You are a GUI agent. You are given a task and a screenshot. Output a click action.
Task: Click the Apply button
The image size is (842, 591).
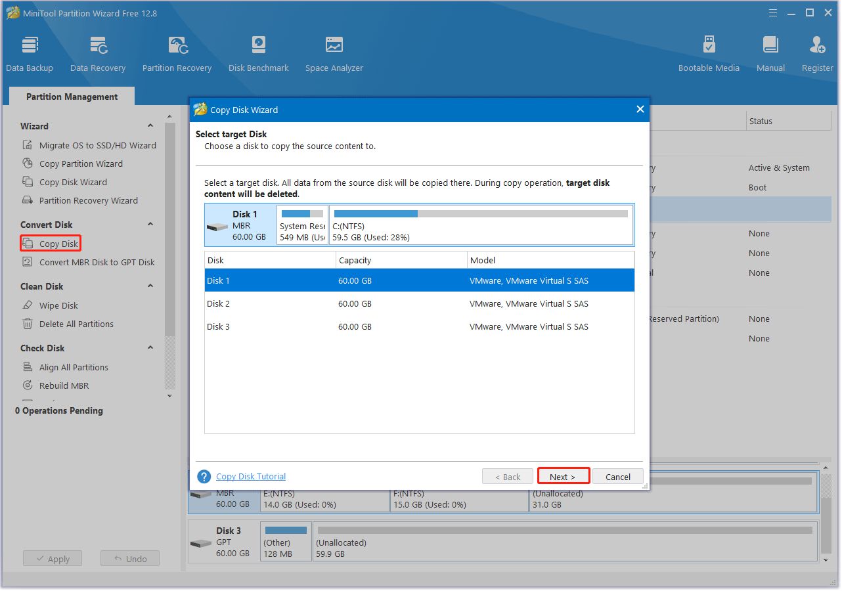click(x=53, y=559)
